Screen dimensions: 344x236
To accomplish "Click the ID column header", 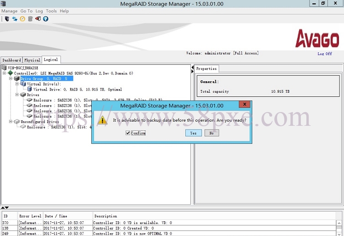I will 10,216.
